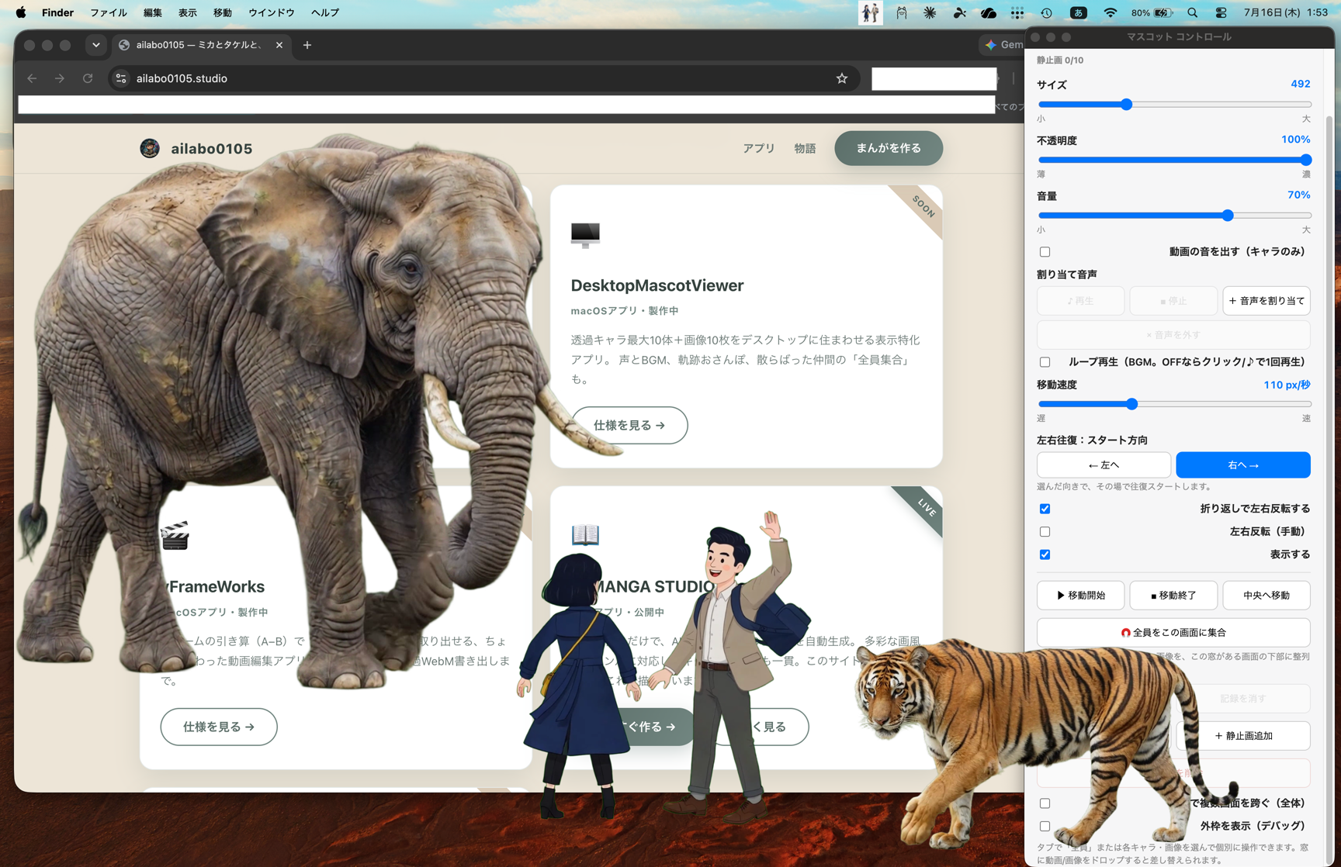Open the battery status at 80%
The width and height of the screenshot is (1341, 867).
1152,12
